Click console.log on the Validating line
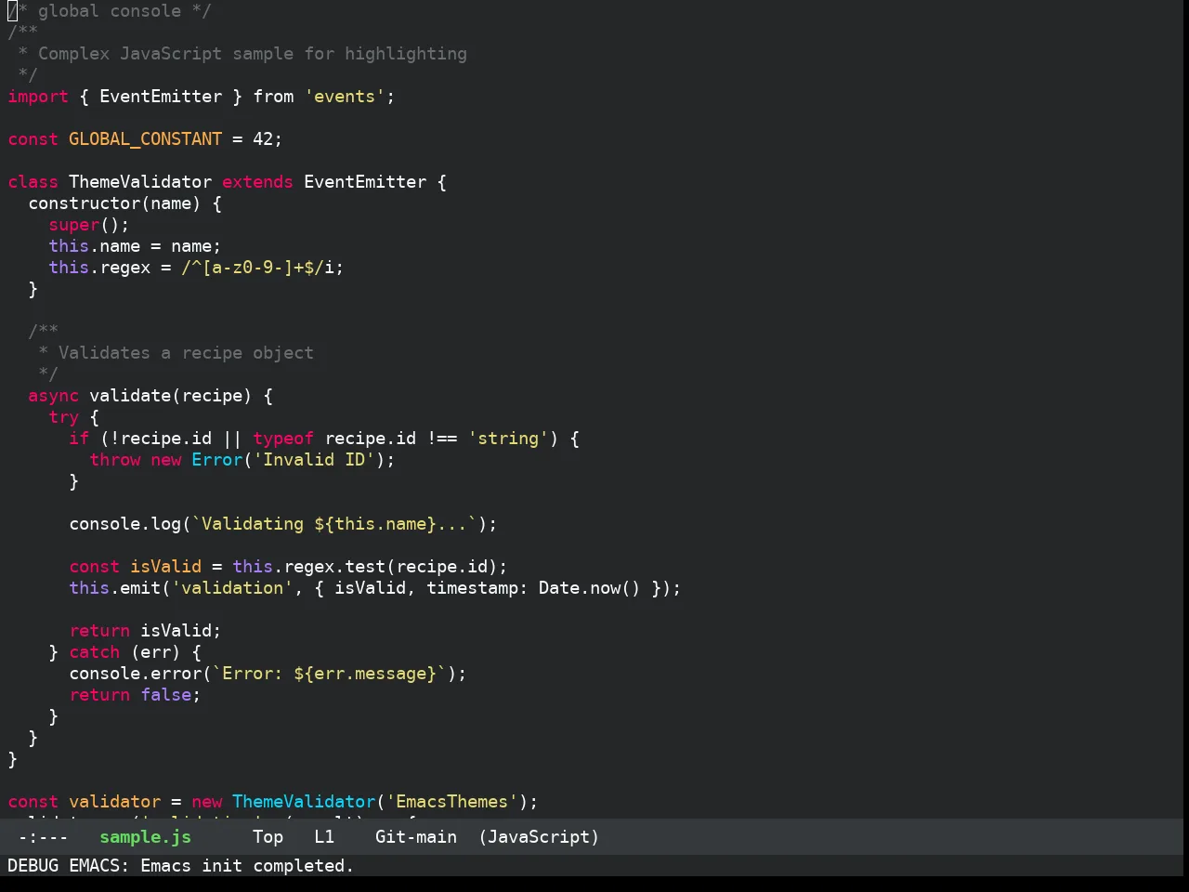Image resolution: width=1189 pixels, height=892 pixels. click(x=124, y=524)
